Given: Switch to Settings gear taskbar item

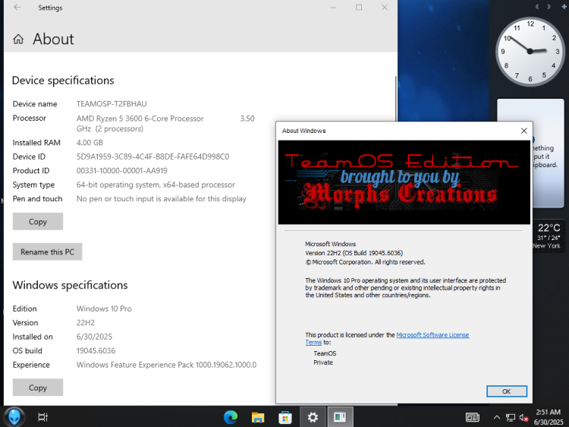Looking at the screenshot, I should pyautogui.click(x=313, y=417).
